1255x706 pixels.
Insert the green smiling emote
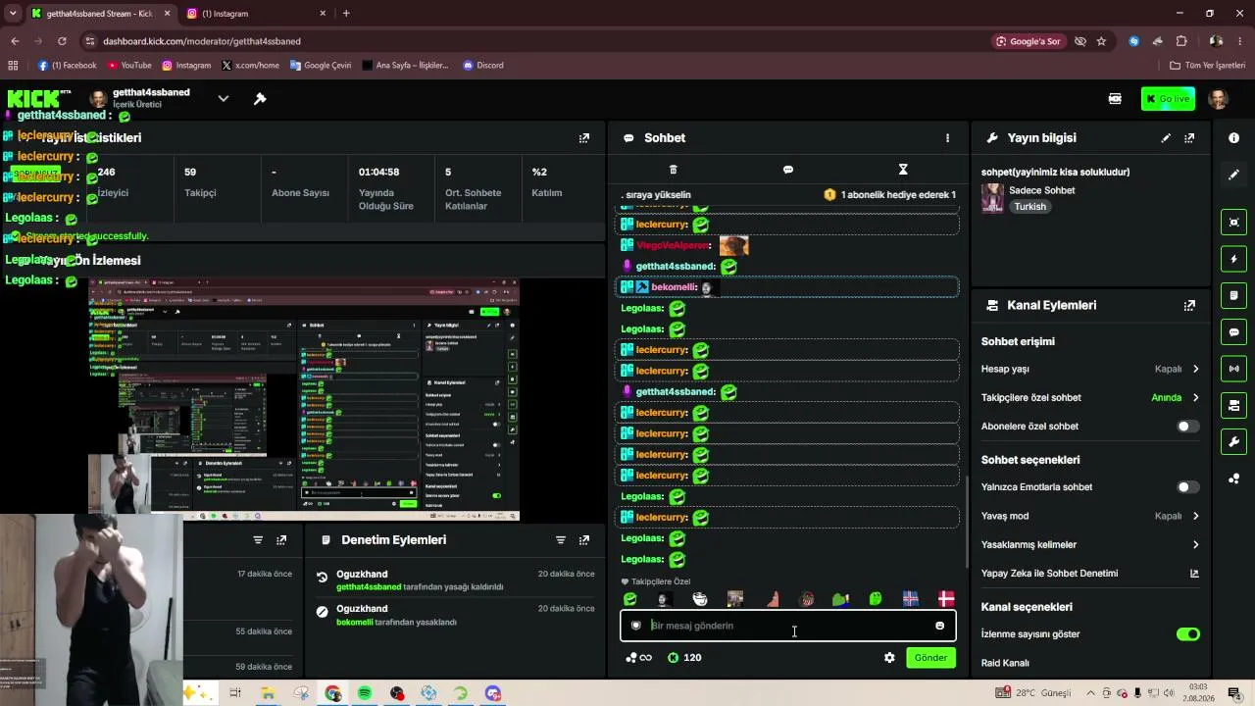pos(630,599)
